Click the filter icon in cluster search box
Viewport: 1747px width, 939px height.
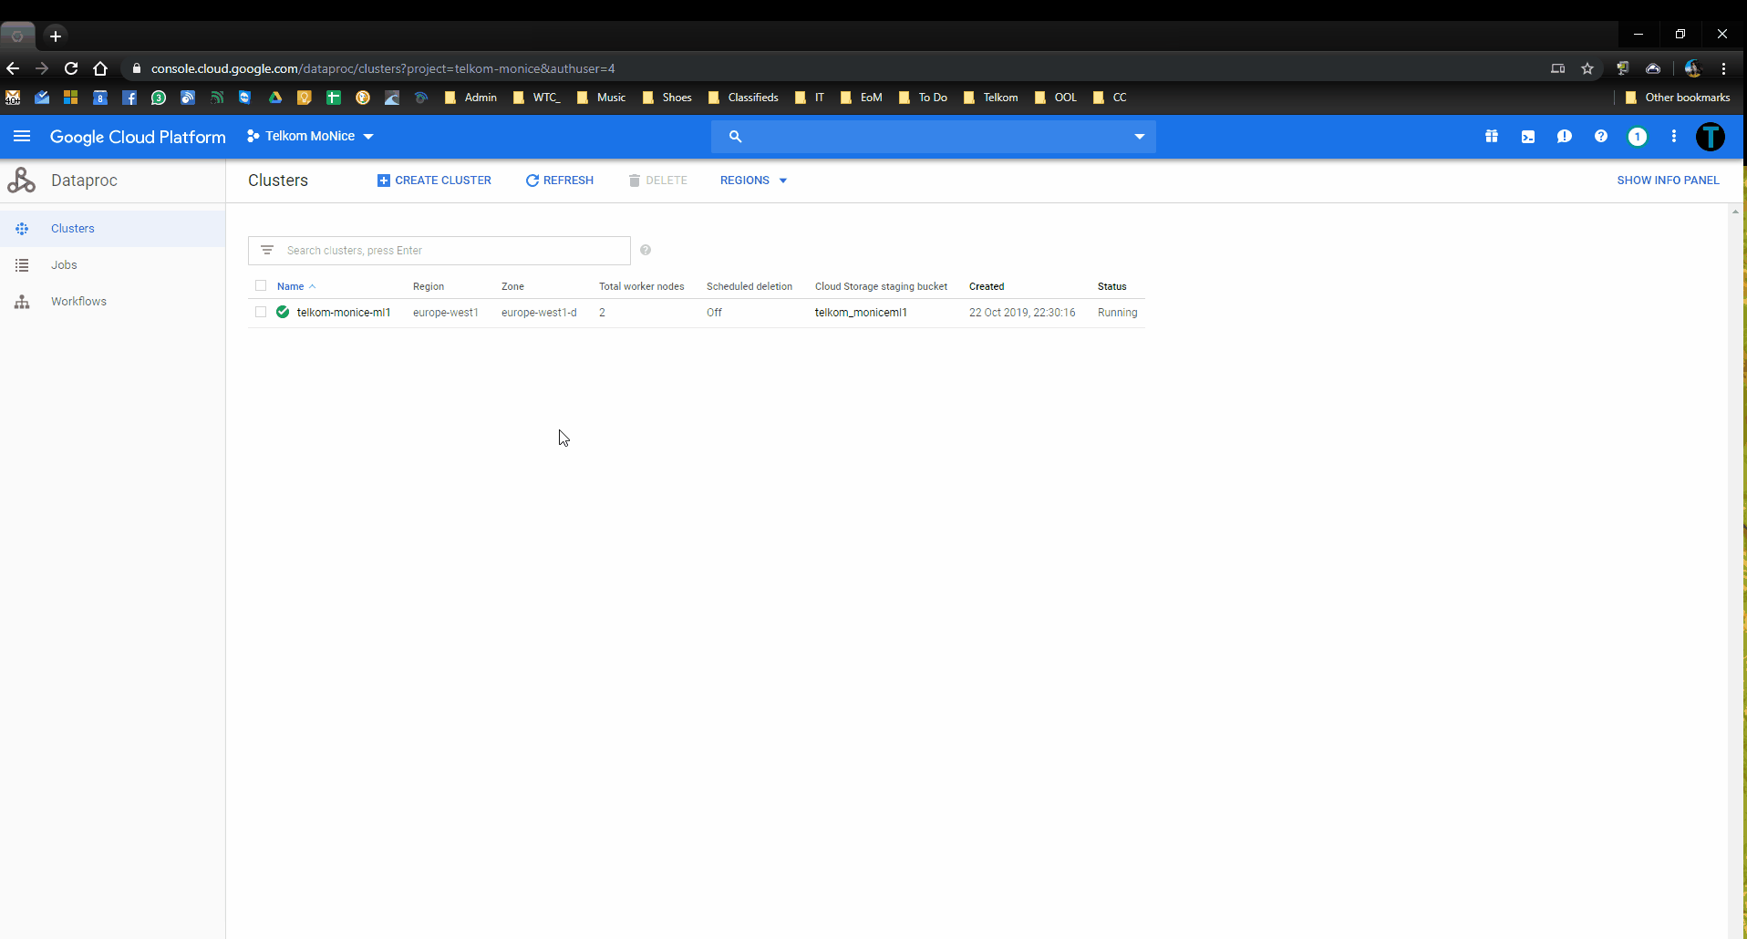(x=267, y=251)
